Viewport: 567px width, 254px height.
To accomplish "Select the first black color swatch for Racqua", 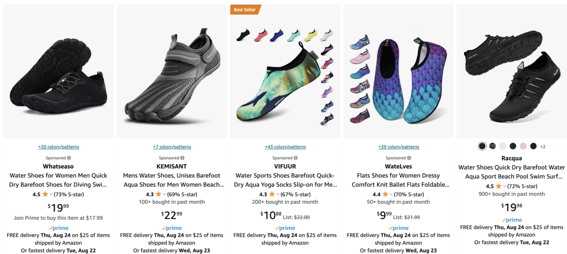I will click(x=482, y=146).
